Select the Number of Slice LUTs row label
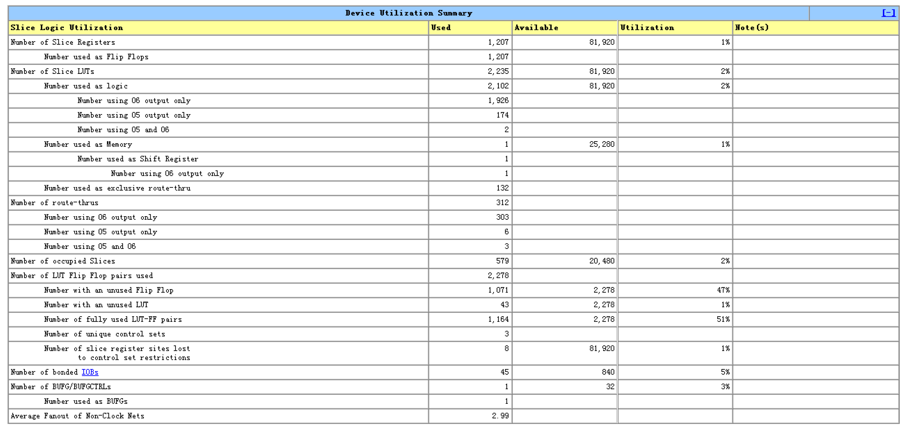This screenshot has width=905, height=431. coord(52,72)
